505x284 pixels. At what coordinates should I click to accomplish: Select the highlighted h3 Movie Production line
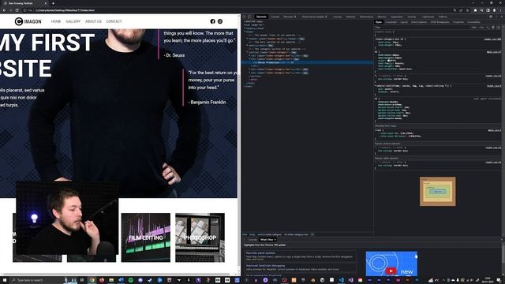click(308, 62)
